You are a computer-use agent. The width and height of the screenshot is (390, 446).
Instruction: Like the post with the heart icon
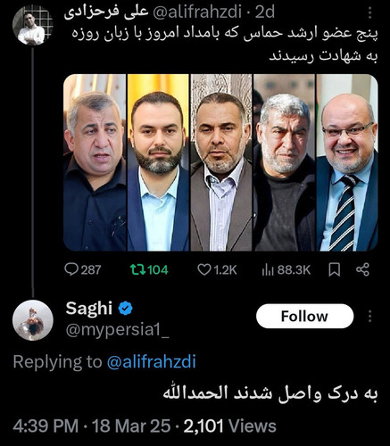coord(204,269)
